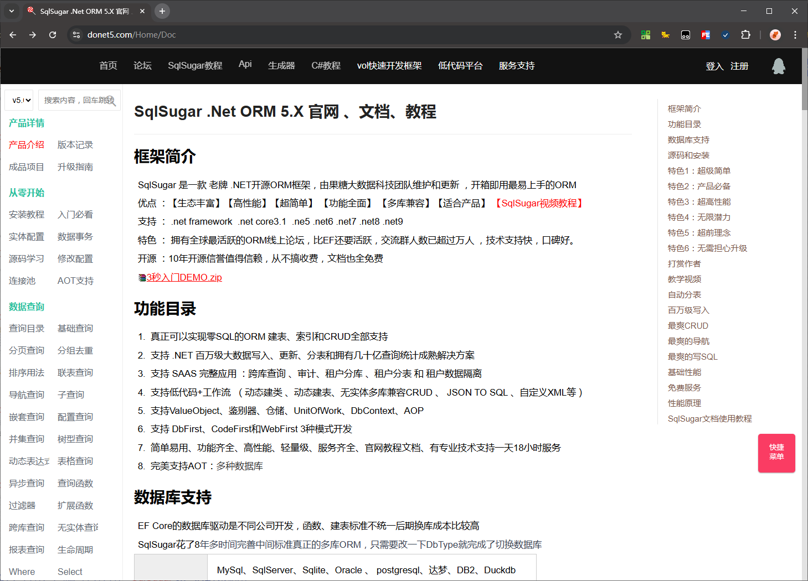Screen dimensions: 808x581
Task: Click the browser forward arrow
Action: tap(33, 35)
